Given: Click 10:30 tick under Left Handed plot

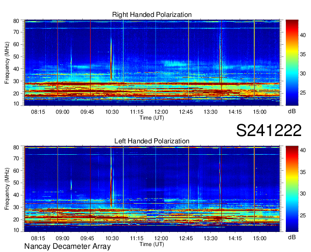Looking at the screenshot, I should click(x=112, y=238).
